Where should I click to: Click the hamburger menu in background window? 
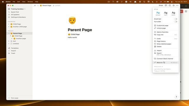[186, 11]
